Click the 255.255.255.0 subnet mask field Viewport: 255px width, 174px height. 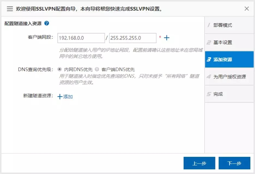(x=133, y=38)
